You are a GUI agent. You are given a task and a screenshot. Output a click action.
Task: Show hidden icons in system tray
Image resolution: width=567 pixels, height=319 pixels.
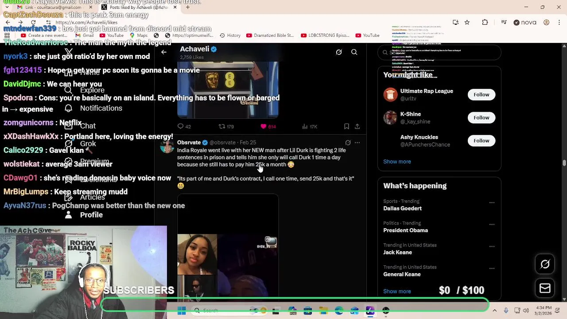click(494, 311)
